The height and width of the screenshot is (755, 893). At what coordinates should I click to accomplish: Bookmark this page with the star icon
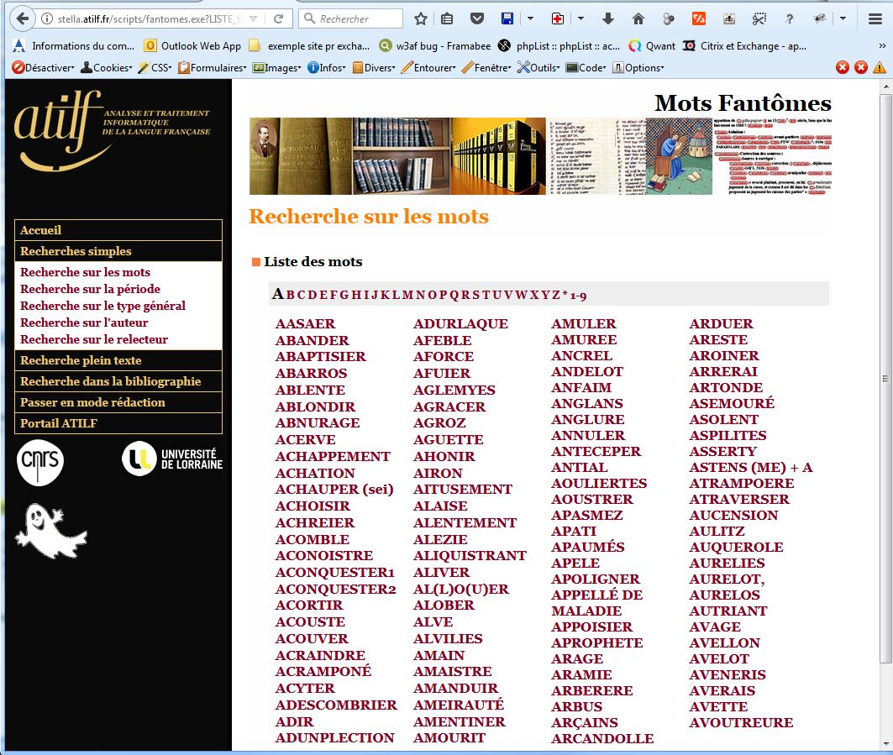421,18
